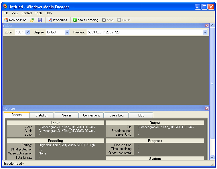Click the video preview area
Image resolution: width=217 pixels, height=169 pixels.
pyautogui.click(x=106, y=71)
